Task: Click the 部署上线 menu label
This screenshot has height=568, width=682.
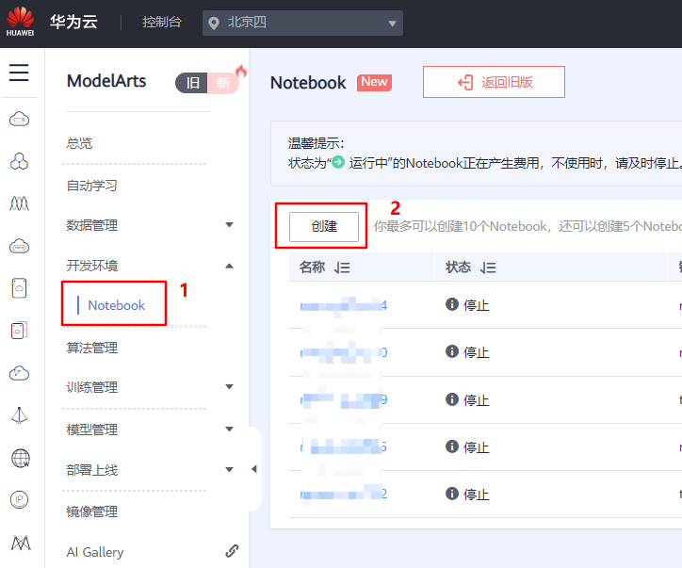Action: point(91,470)
